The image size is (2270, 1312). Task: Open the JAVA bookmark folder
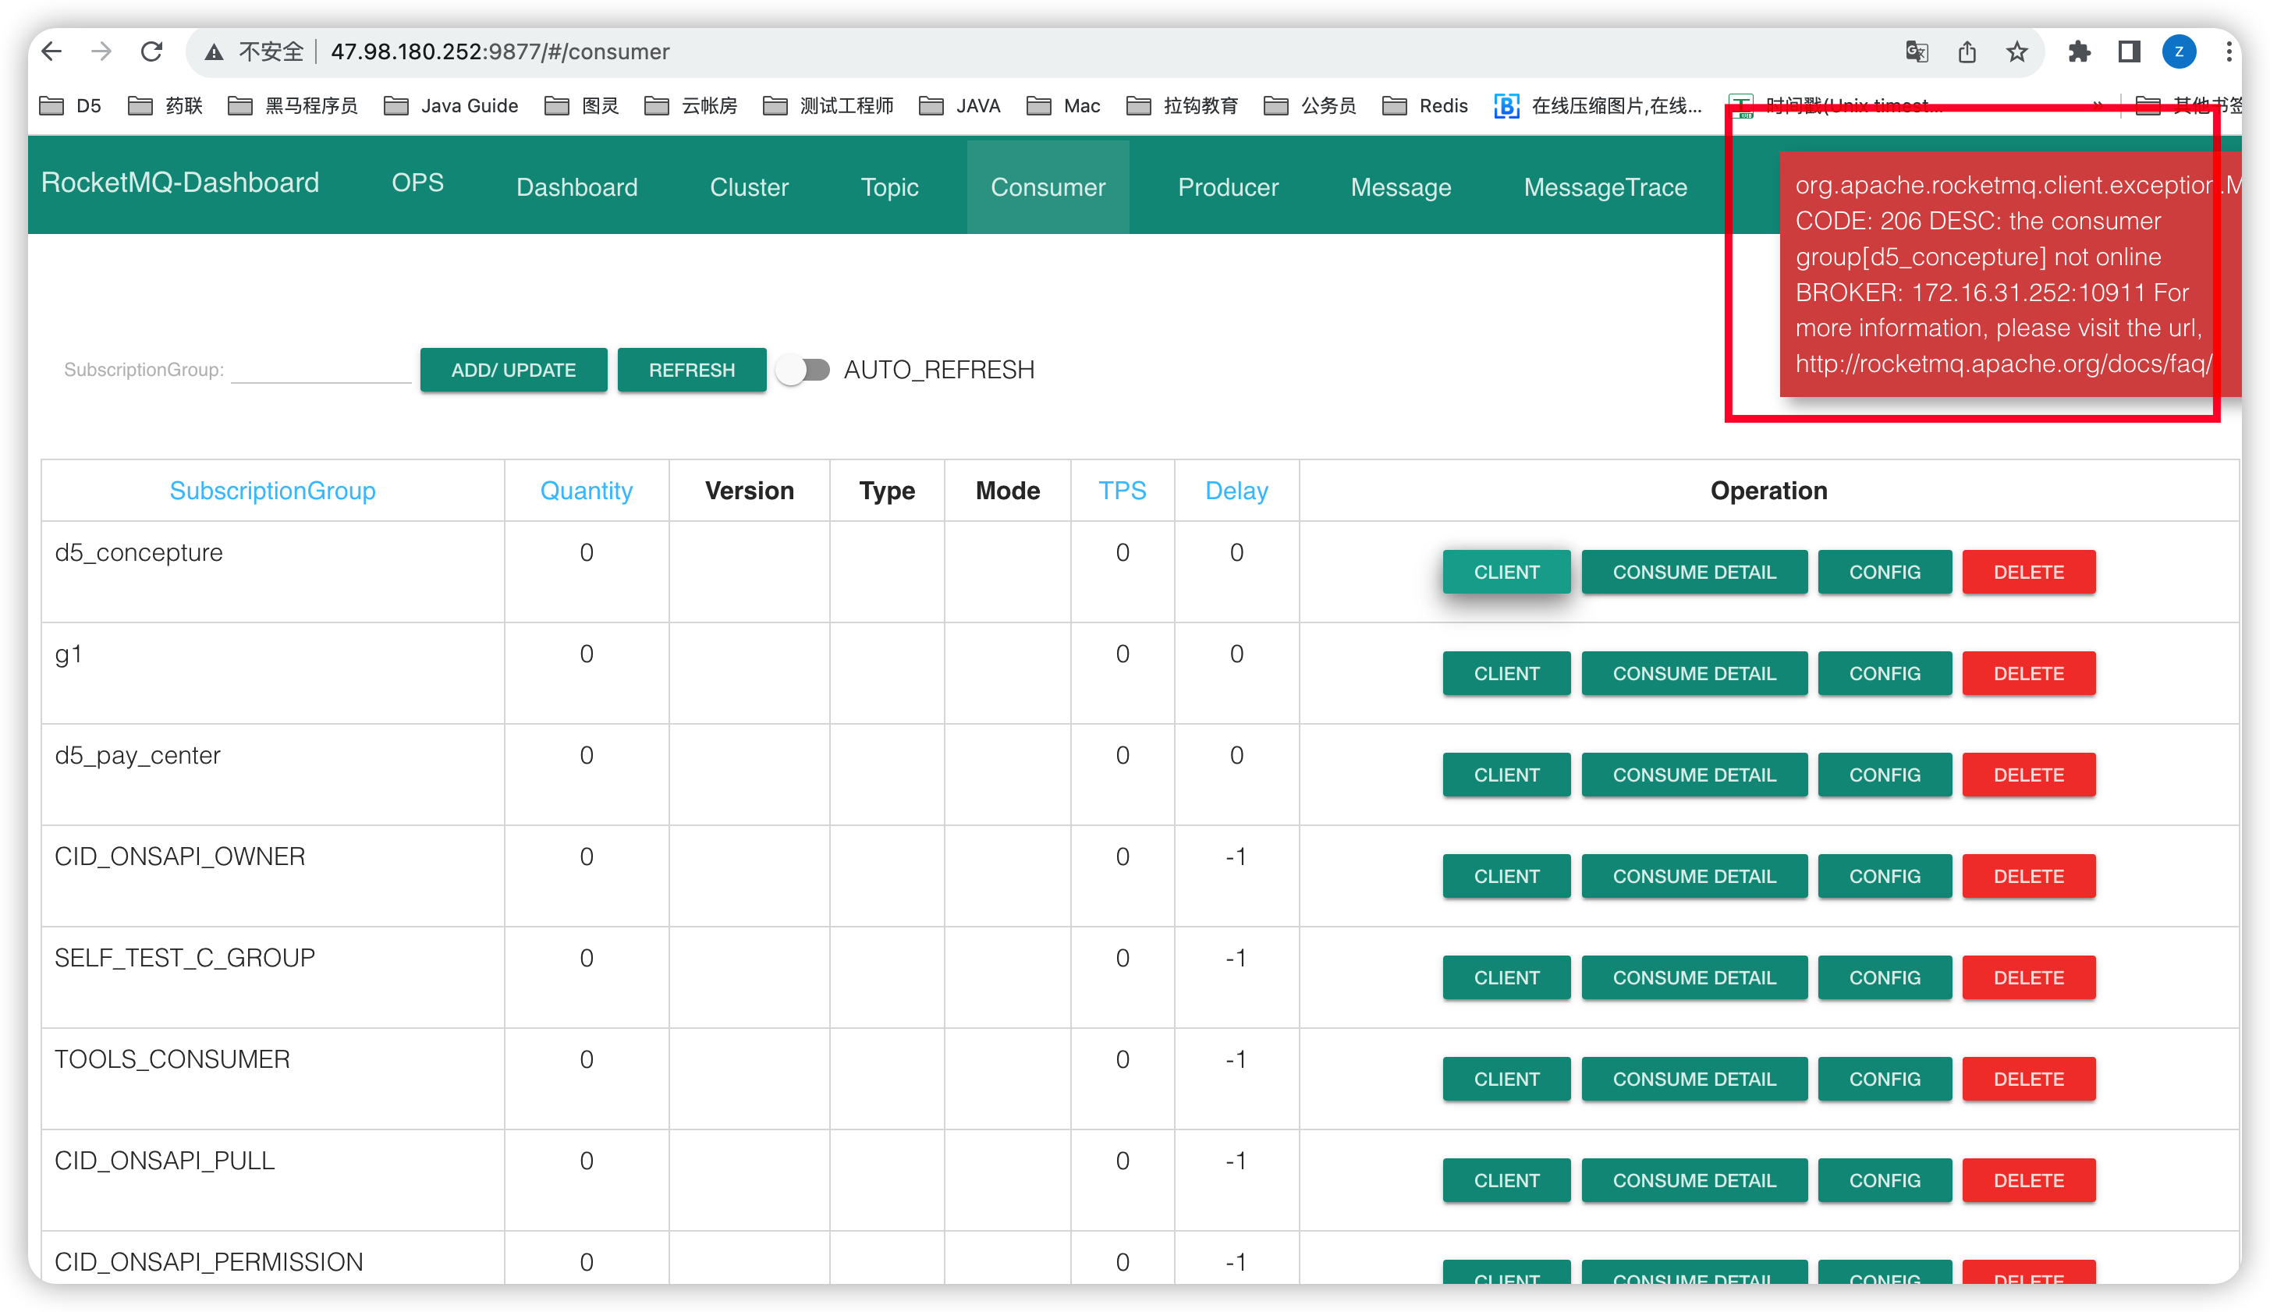pos(959,105)
